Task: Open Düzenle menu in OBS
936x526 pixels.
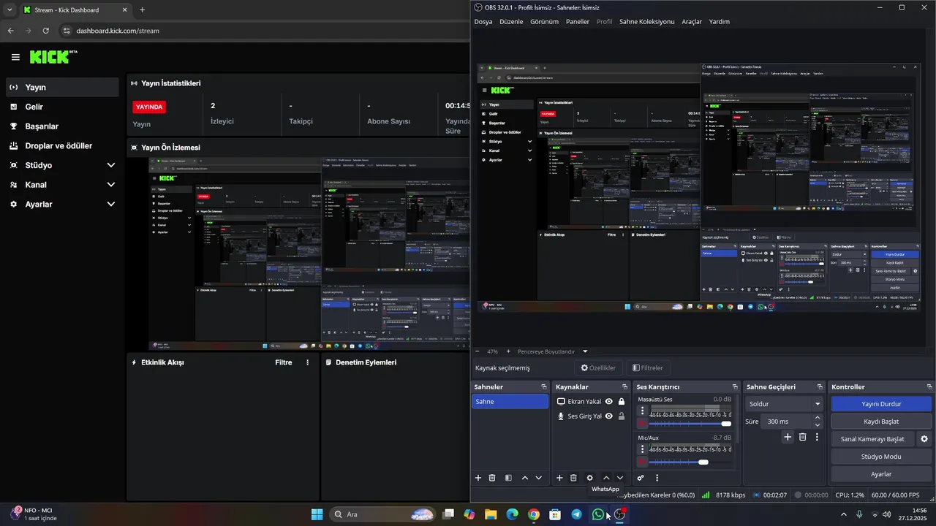Action: (511, 22)
